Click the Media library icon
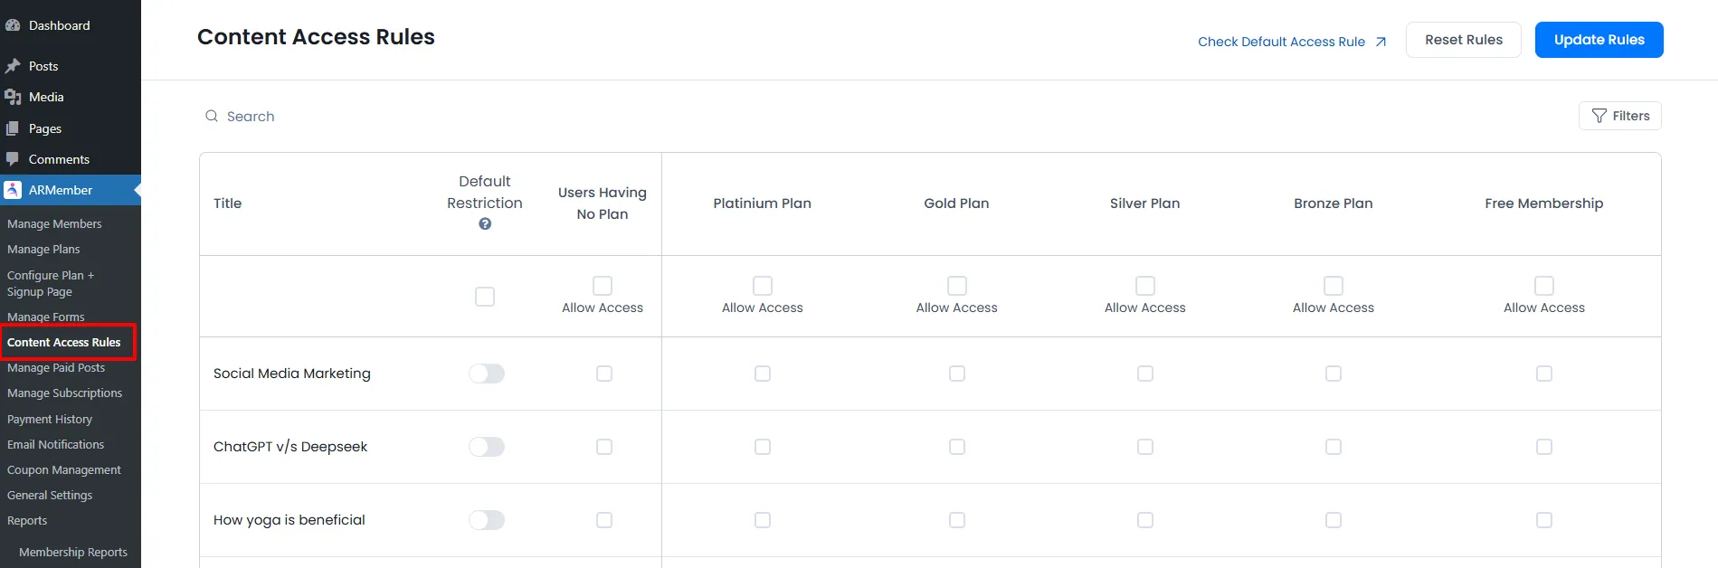The image size is (1718, 568). click(13, 97)
